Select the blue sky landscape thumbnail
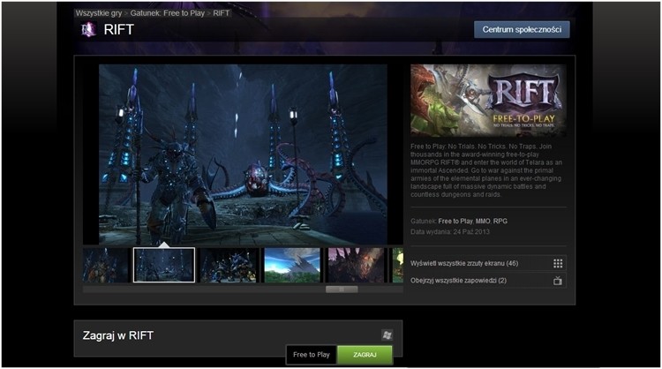 (292, 265)
